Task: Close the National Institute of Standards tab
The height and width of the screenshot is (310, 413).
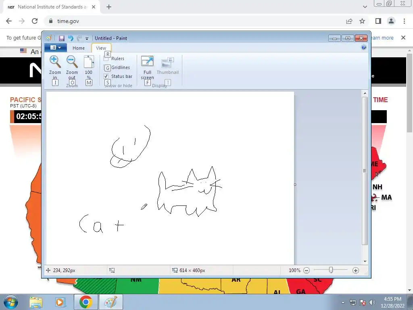Action: tap(94, 7)
